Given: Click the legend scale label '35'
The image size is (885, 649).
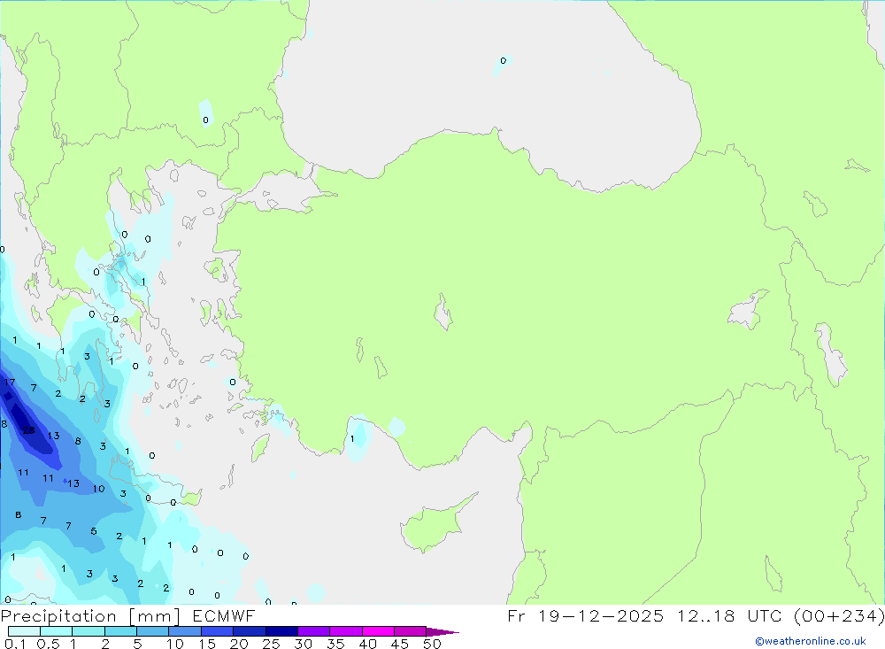Looking at the screenshot, I should click(335, 644).
